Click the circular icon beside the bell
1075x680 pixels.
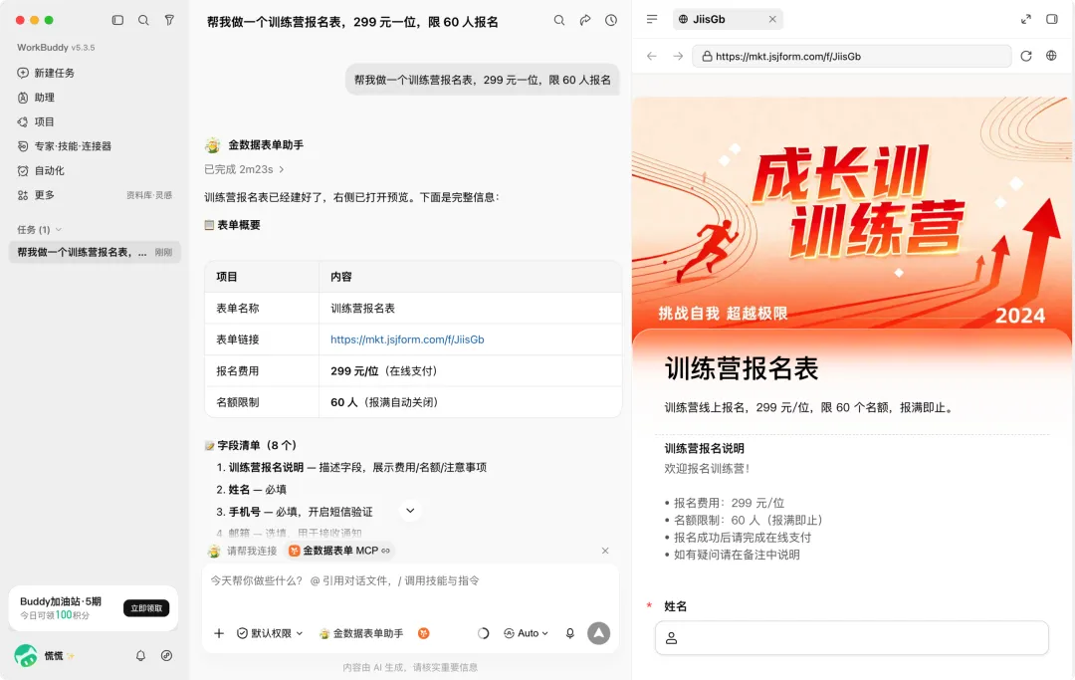[166, 655]
